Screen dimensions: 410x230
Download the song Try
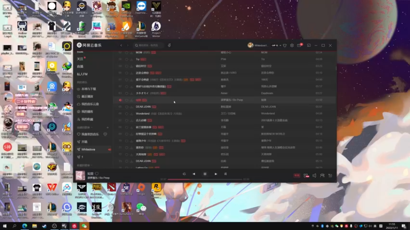tap(132, 59)
